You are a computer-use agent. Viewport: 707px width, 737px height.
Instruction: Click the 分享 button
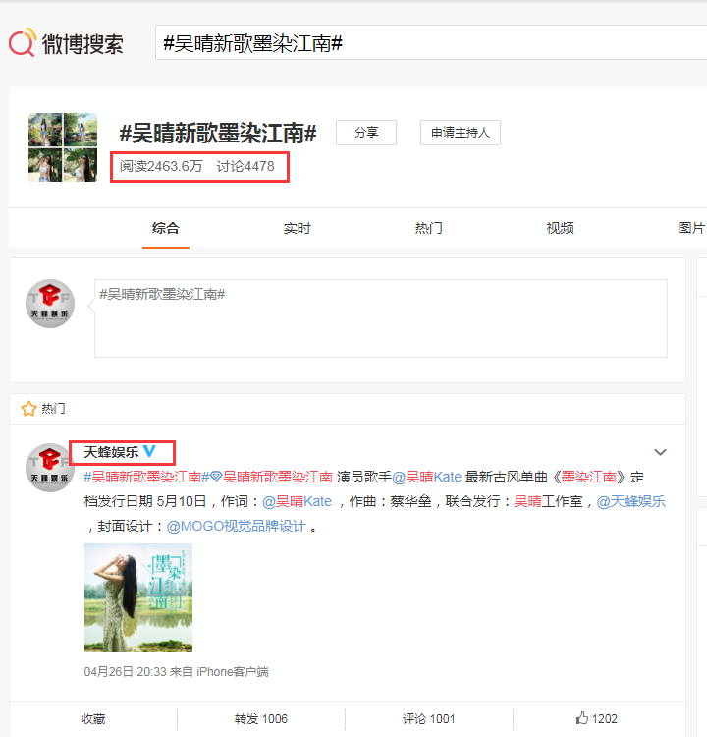(366, 133)
